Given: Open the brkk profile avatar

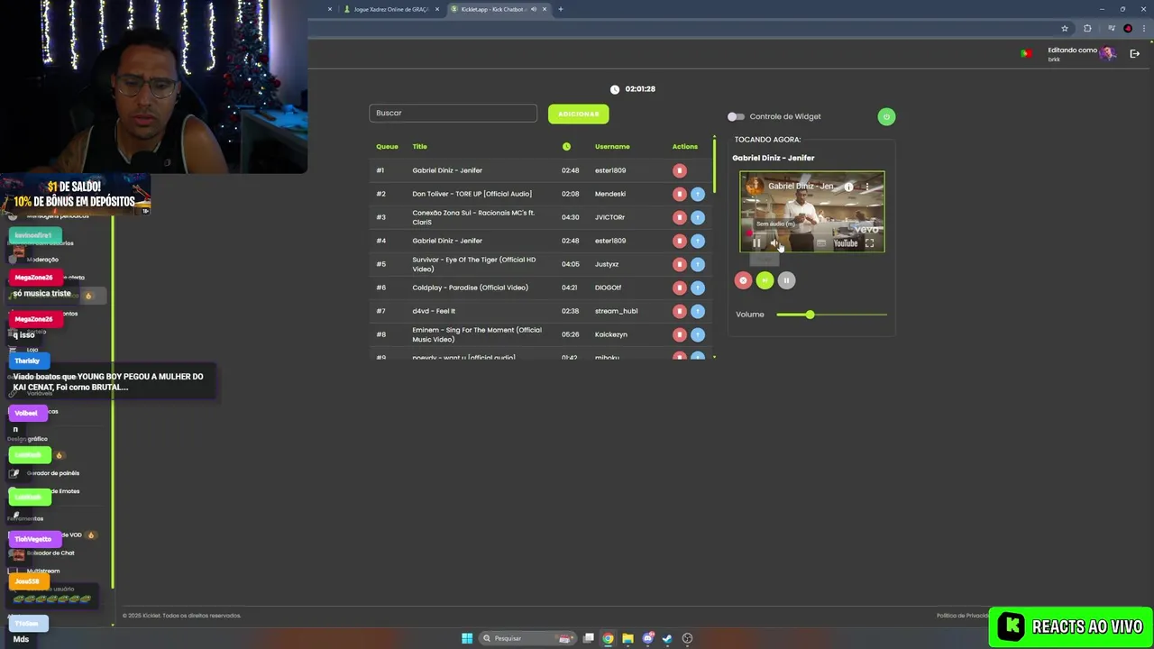Looking at the screenshot, I should click(x=1107, y=54).
